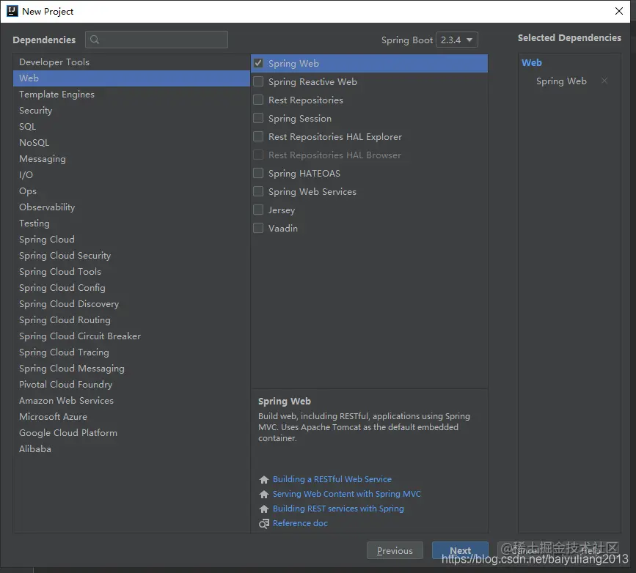Select Spring Cloud Messaging
This screenshot has width=636, height=573.
point(131,369)
